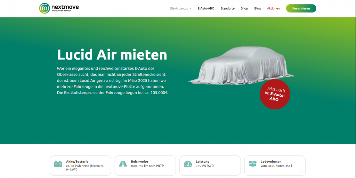
Task: Click the green Reservieren button
Action: click(301, 8)
